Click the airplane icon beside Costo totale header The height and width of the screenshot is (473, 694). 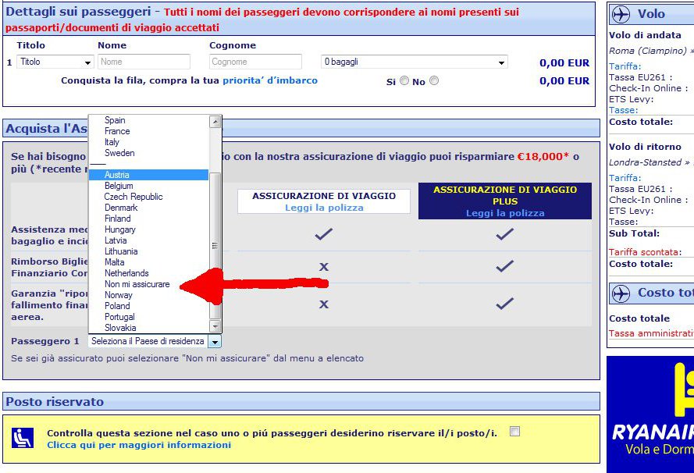[621, 293]
